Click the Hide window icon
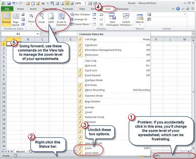The height and width of the screenshot is (159, 196). [94, 19]
